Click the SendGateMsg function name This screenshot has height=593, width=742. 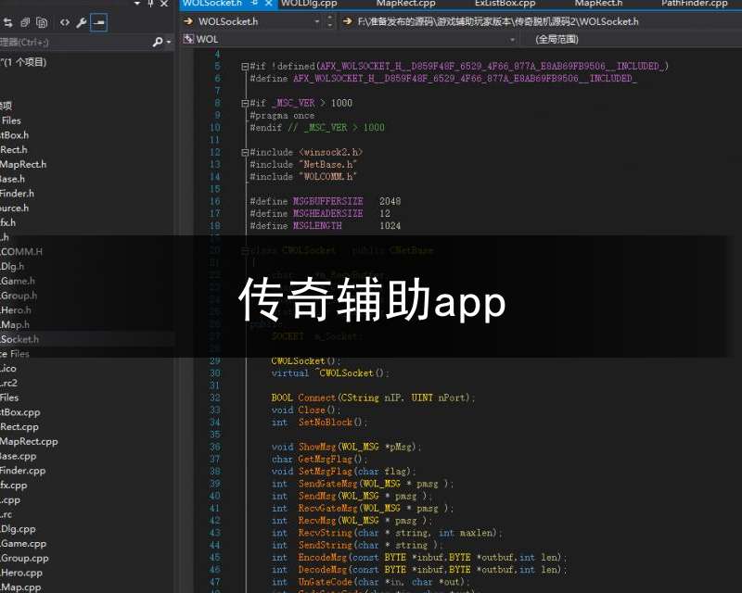[328, 484]
